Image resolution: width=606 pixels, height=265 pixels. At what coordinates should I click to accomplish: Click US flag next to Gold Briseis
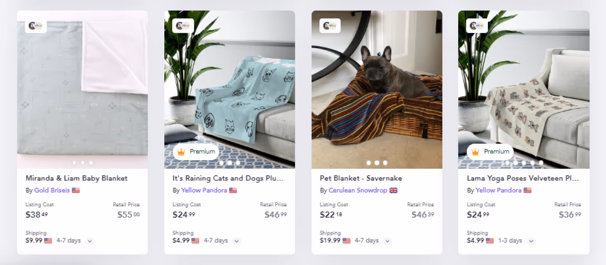(x=76, y=190)
